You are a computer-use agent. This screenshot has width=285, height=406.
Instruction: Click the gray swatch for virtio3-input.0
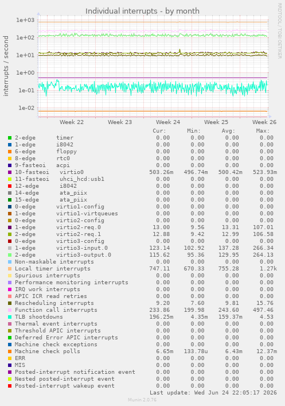10,248
